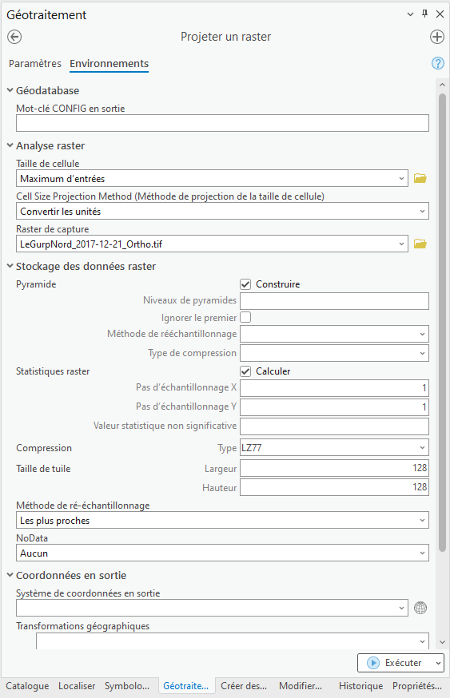Open Type de compression dropdown
The width and height of the screenshot is (450, 698).
(422, 353)
